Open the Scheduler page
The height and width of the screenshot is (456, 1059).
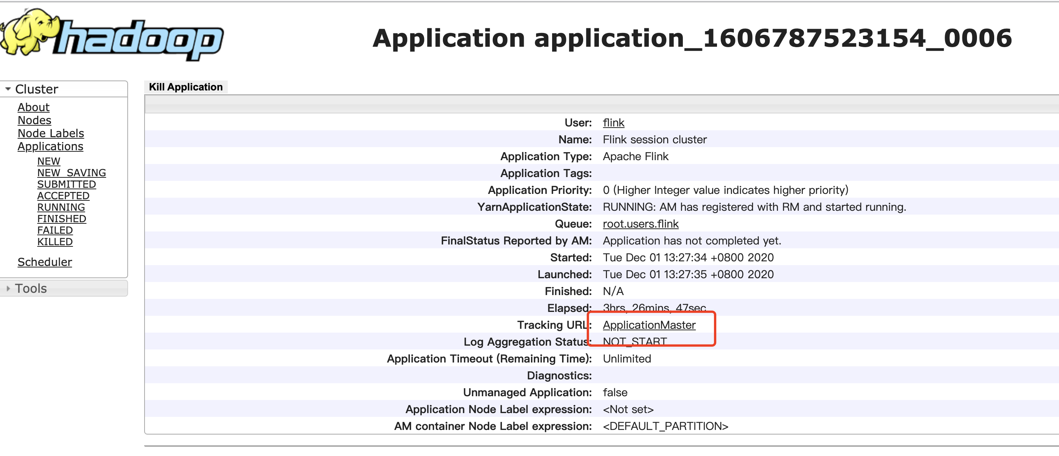click(44, 262)
